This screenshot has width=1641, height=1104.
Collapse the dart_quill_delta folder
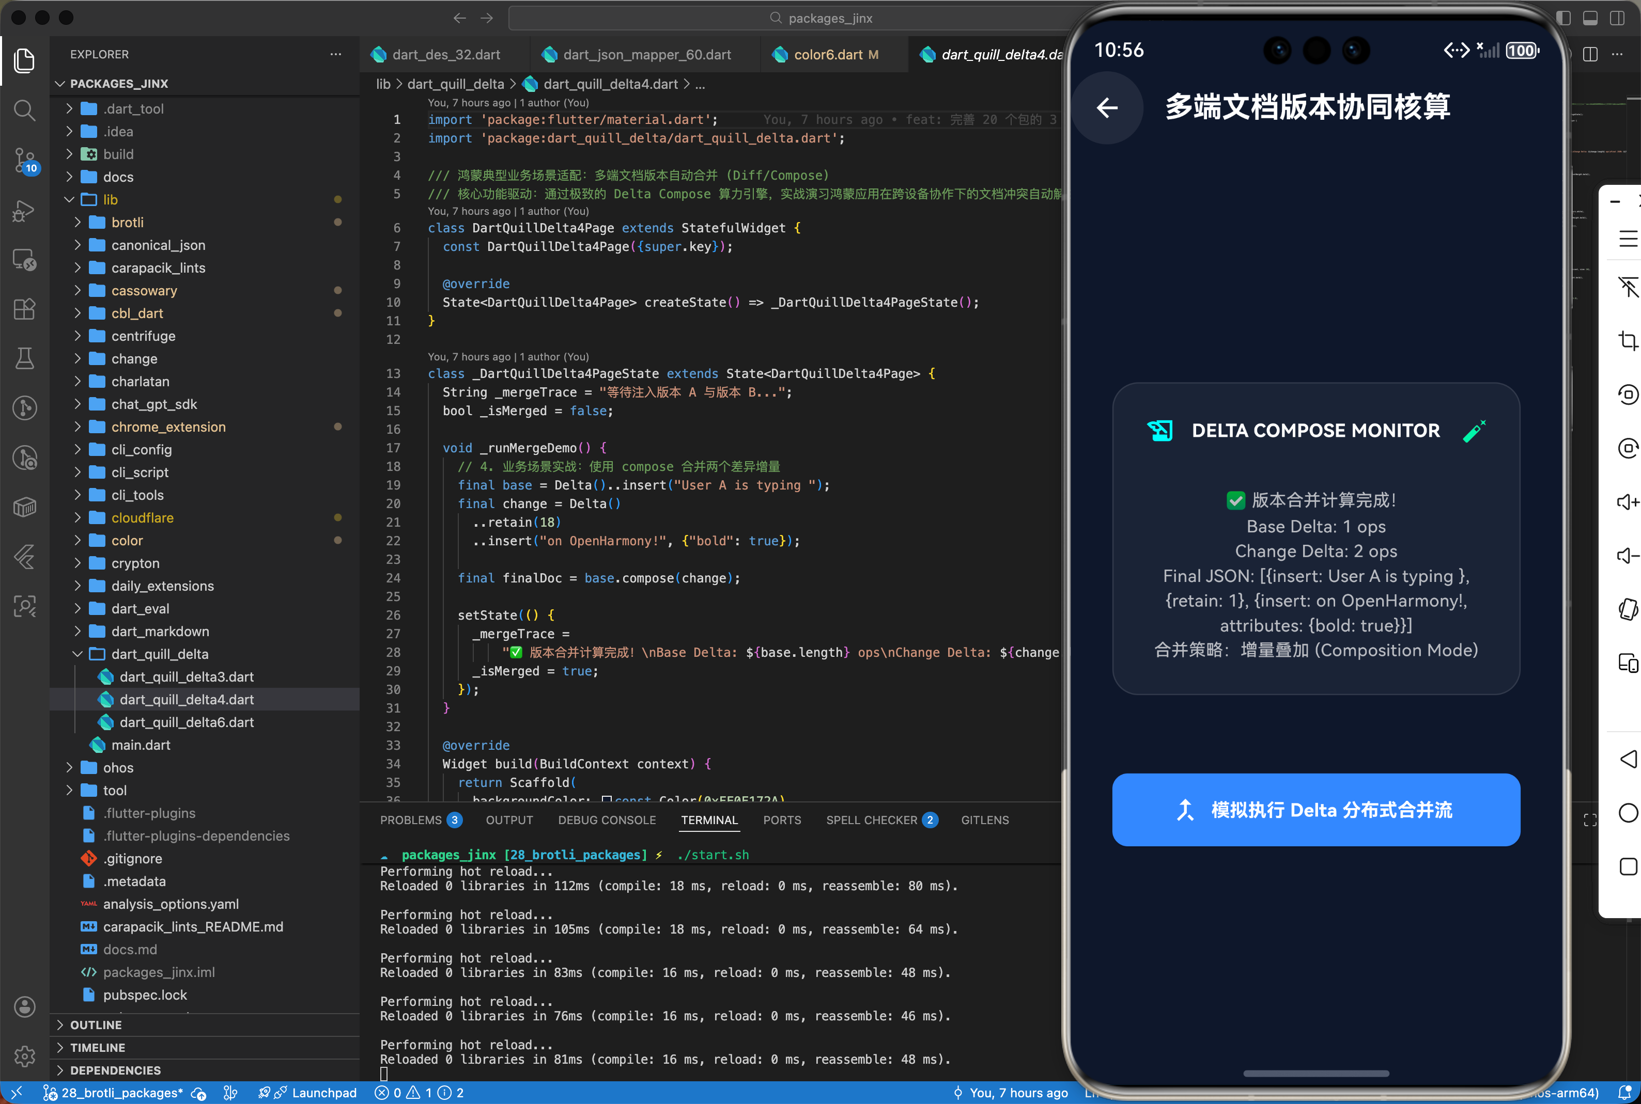(159, 654)
